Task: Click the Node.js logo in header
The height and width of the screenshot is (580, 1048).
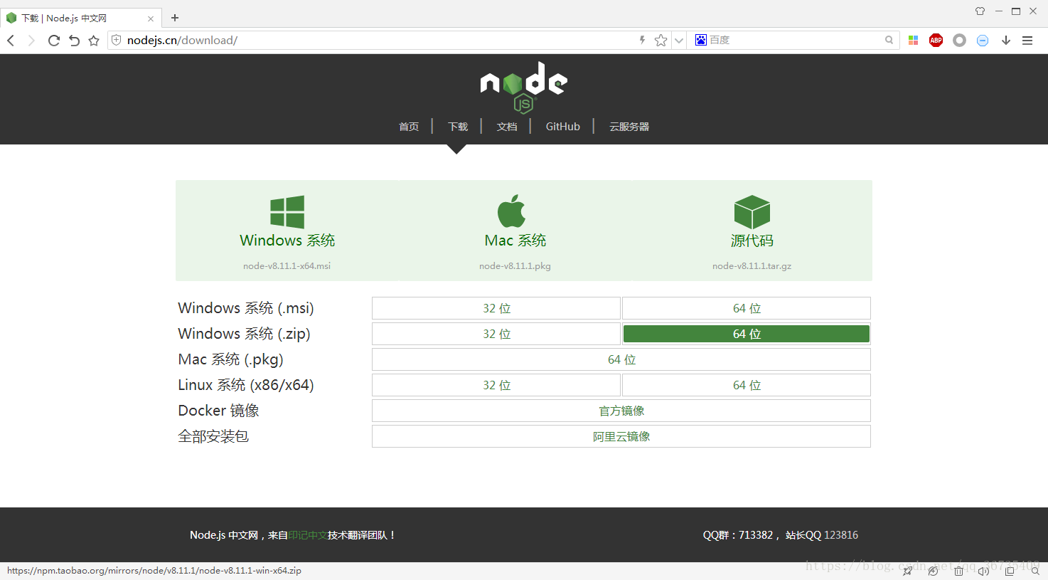Action: (x=524, y=87)
